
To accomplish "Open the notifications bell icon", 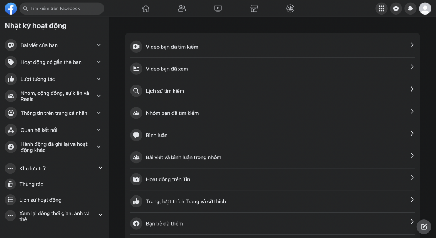I will coord(411,8).
